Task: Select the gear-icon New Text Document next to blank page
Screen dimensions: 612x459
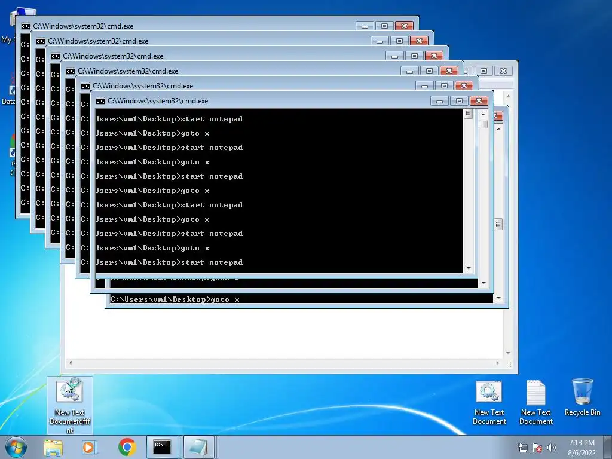Action: (489, 402)
